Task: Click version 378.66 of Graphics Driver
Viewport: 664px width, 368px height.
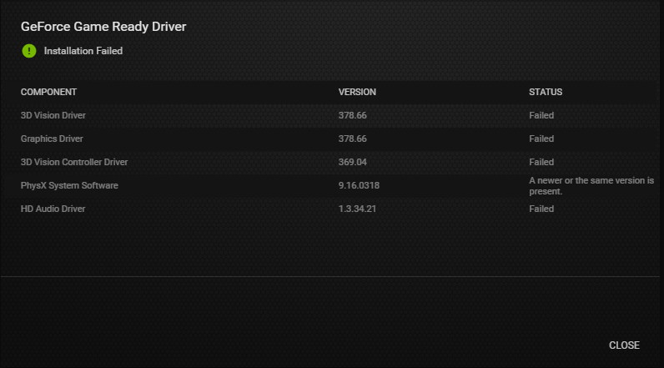Action: click(x=352, y=139)
